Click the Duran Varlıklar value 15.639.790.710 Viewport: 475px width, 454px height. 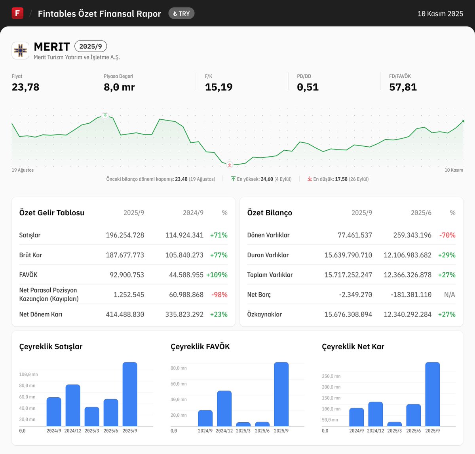tap(348, 255)
